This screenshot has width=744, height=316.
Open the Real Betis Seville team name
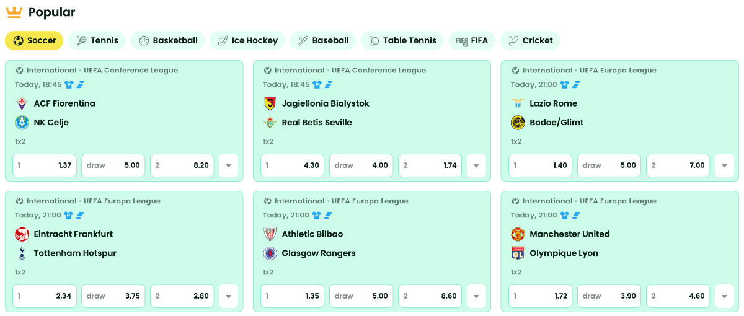coord(317,123)
